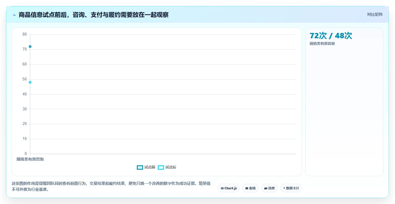395x204 pixels.
Task: Click the 试点前 data point at 72
Action: [x=30, y=46]
